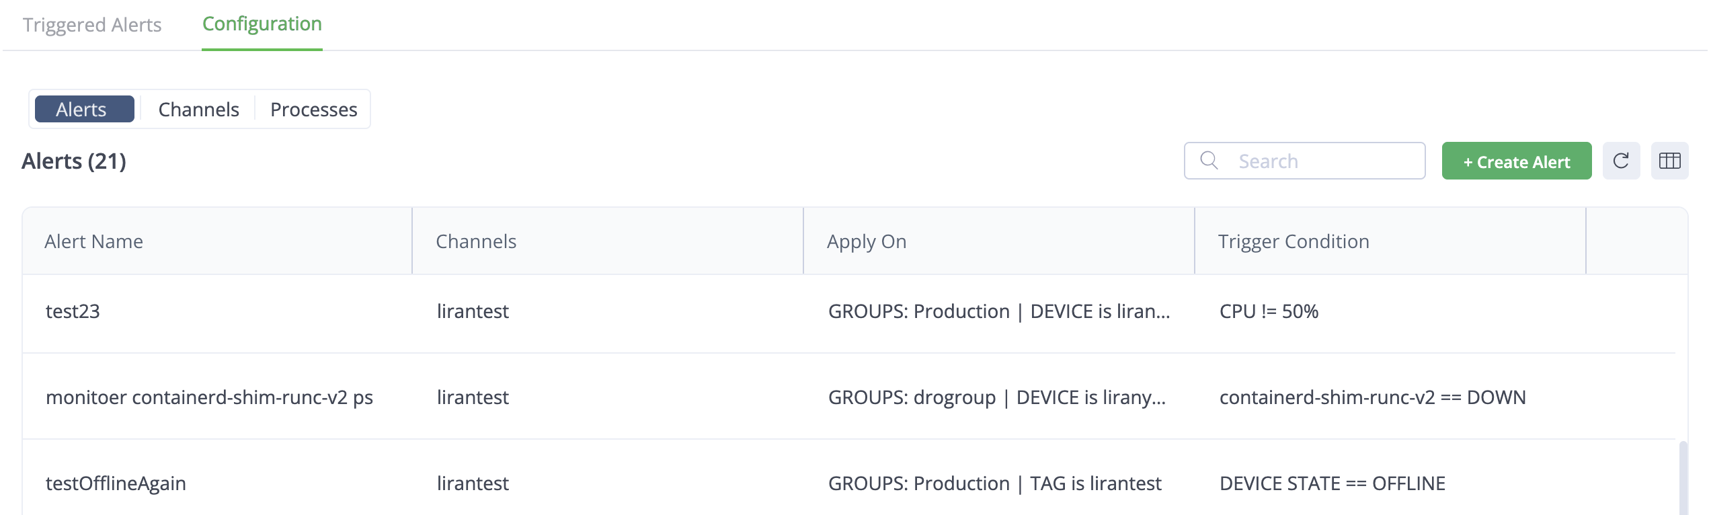Click the Alert Name column header
Screen dimensions: 1709x515
point(94,241)
